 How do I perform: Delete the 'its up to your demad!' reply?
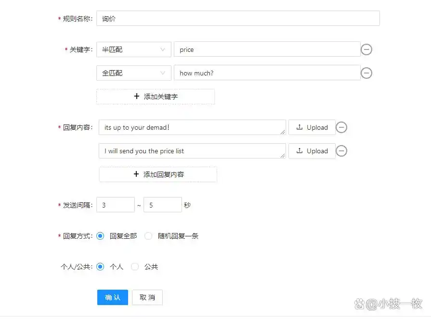click(x=341, y=127)
